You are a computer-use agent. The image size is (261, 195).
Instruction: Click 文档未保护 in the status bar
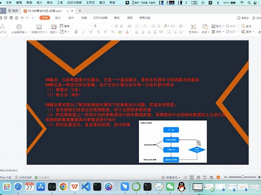click(24, 177)
